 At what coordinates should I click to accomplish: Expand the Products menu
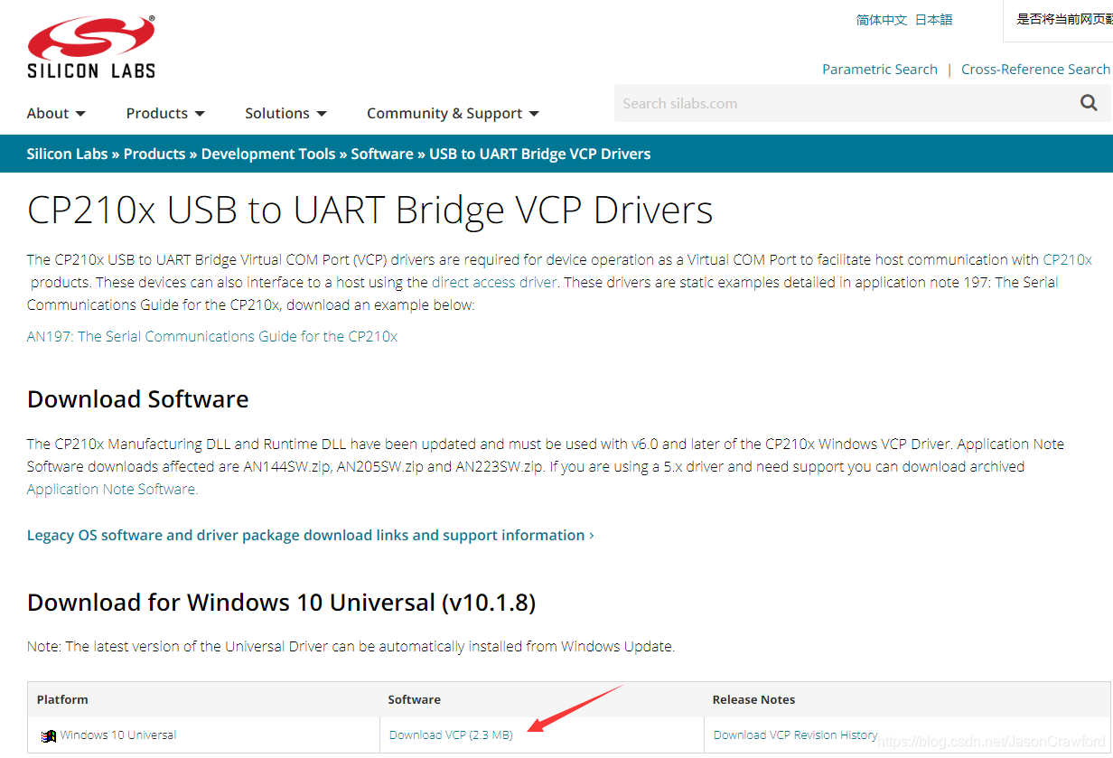165,113
